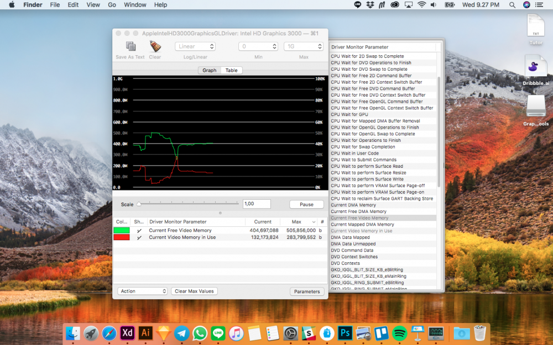This screenshot has width=553, height=345.
Task: Open Siri from the menu bar
Action: click(x=526, y=4)
